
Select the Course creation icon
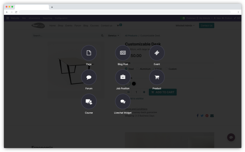click(x=89, y=101)
